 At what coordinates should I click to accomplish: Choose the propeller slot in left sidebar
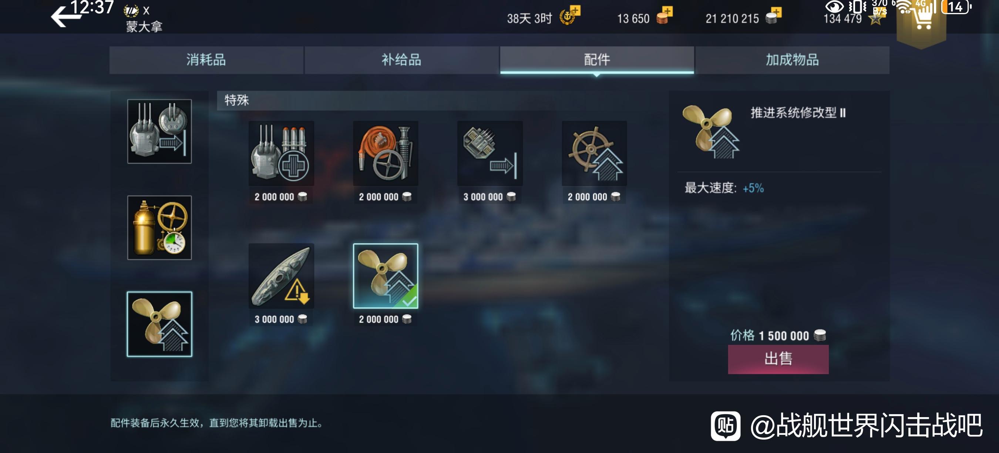[x=159, y=324]
